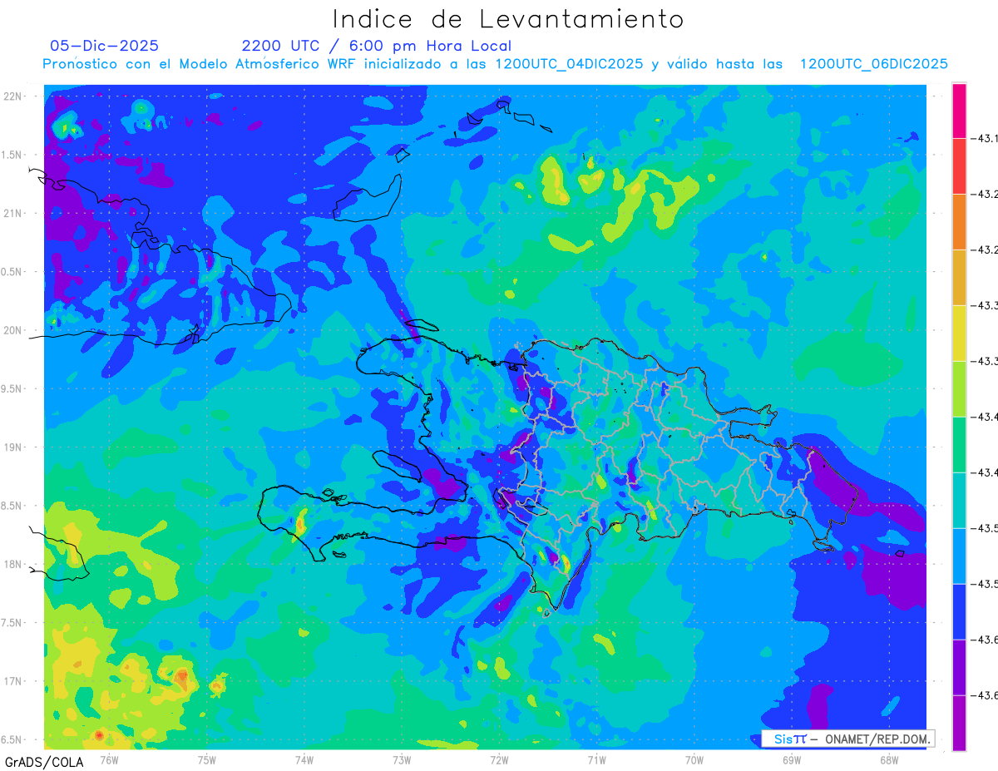
Task: Click the "74W" longitude label
Action: (x=304, y=759)
